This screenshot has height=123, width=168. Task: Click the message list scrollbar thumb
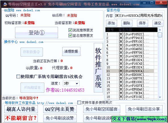160,35
